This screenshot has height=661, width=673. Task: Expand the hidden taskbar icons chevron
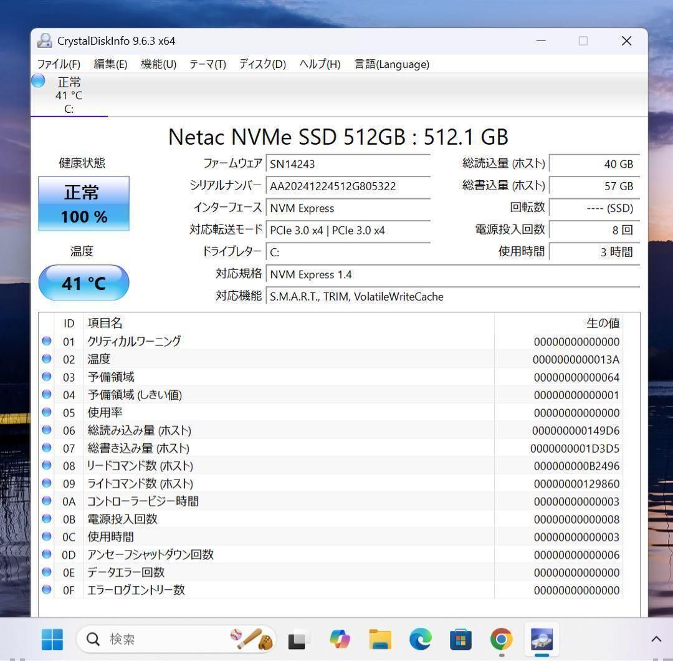pyautogui.click(x=656, y=639)
